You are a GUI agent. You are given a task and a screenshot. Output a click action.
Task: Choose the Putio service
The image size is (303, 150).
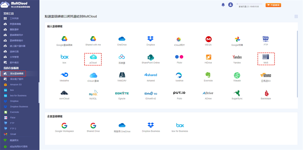pos(179,93)
